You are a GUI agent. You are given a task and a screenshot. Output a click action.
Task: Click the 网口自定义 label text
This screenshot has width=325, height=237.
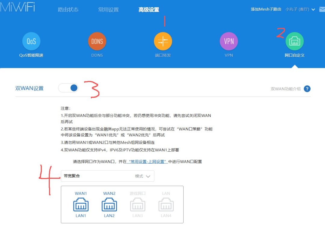[295, 55]
